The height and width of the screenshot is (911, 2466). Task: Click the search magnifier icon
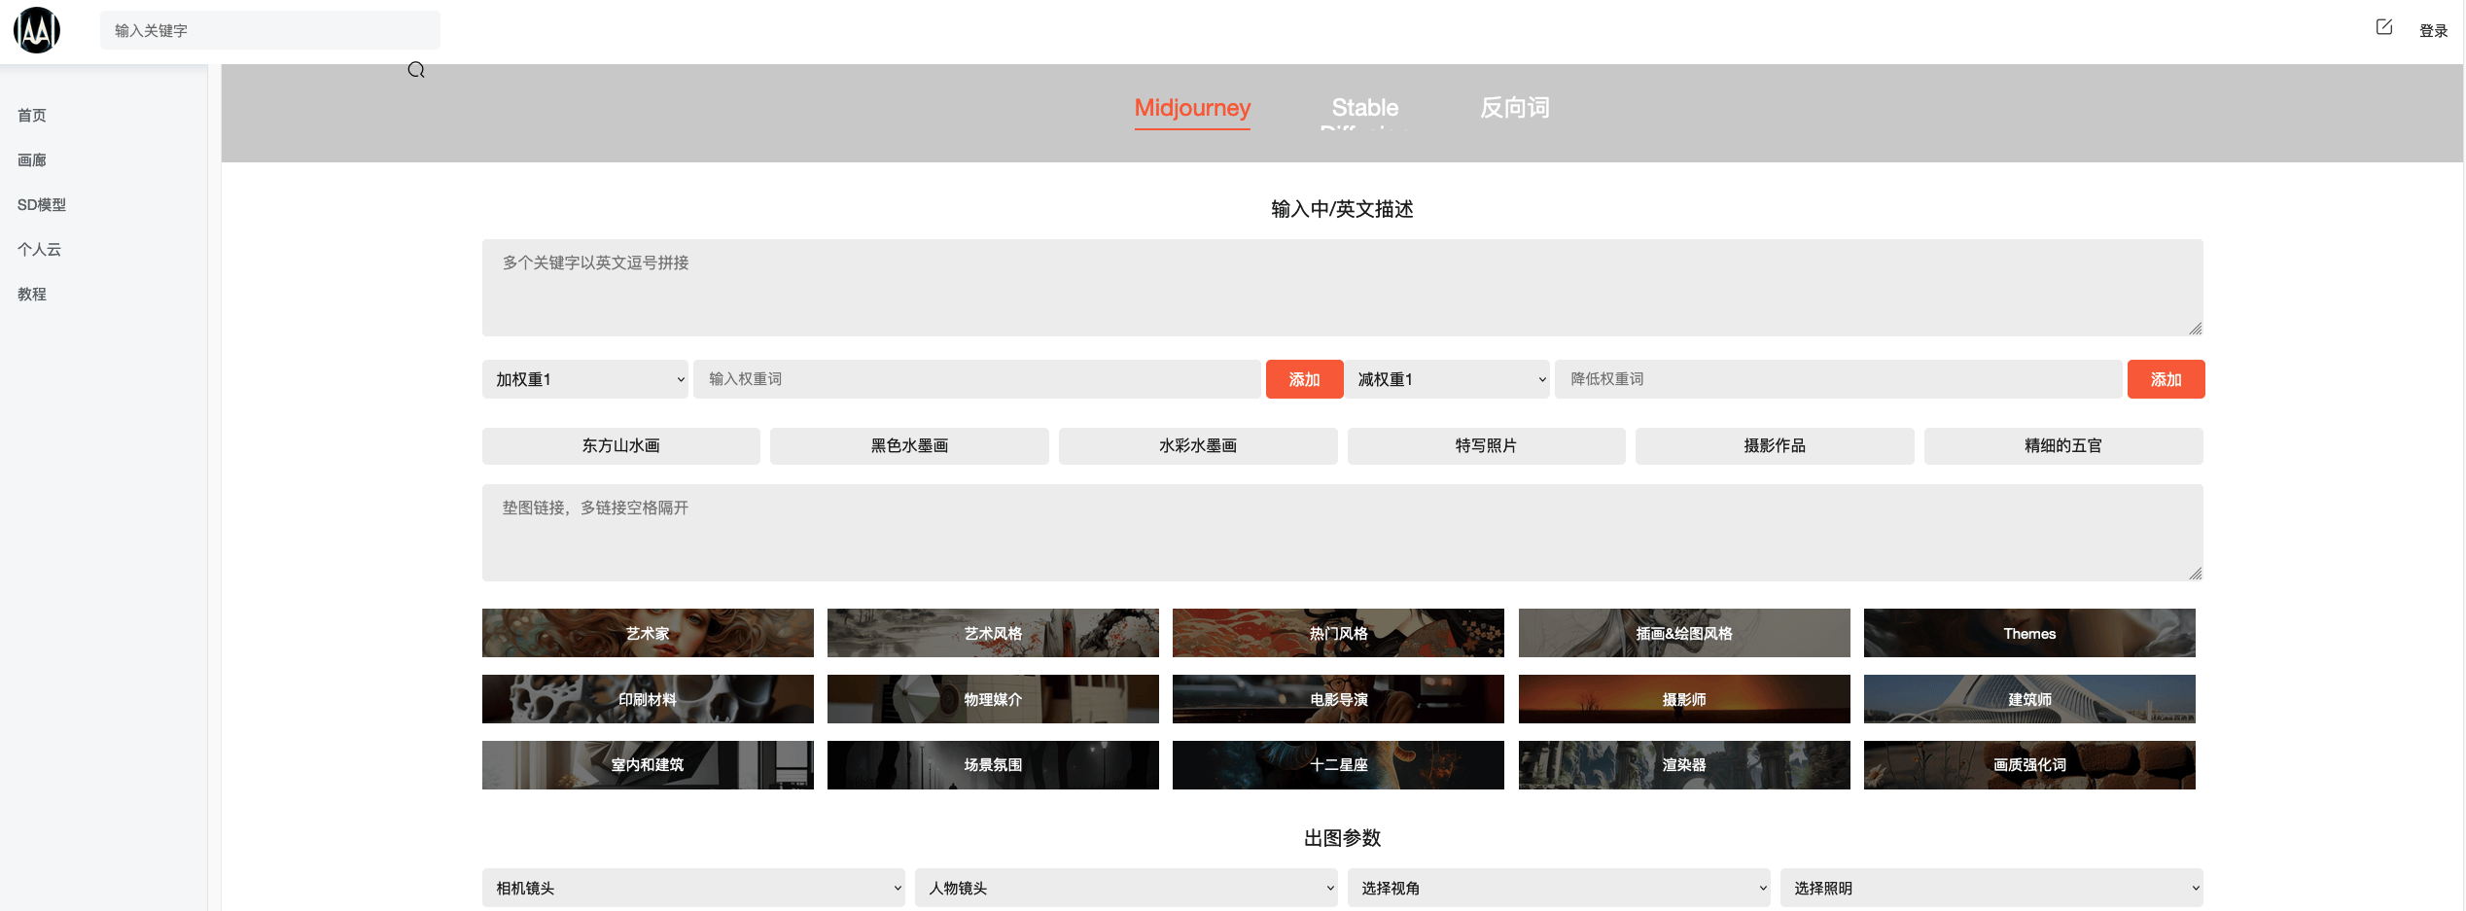tap(416, 70)
